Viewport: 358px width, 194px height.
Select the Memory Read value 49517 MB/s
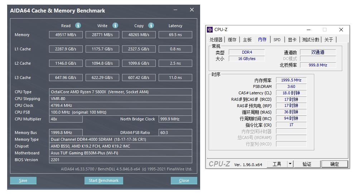coord(66,35)
